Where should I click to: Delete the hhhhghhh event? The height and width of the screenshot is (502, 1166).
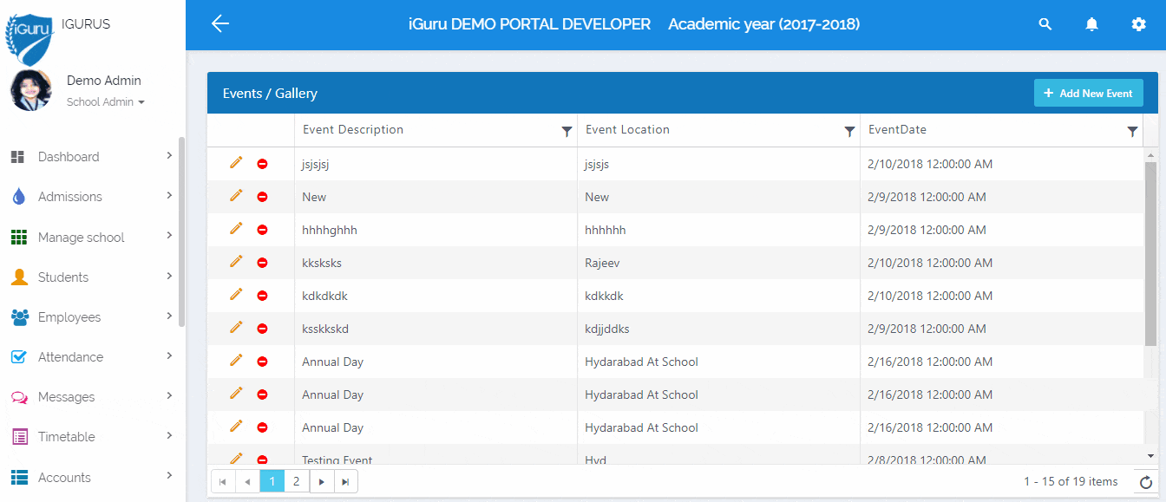[x=262, y=230]
